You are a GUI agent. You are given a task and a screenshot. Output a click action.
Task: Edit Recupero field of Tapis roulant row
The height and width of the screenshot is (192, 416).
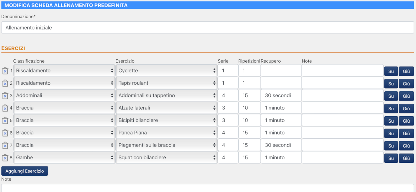coord(281,83)
